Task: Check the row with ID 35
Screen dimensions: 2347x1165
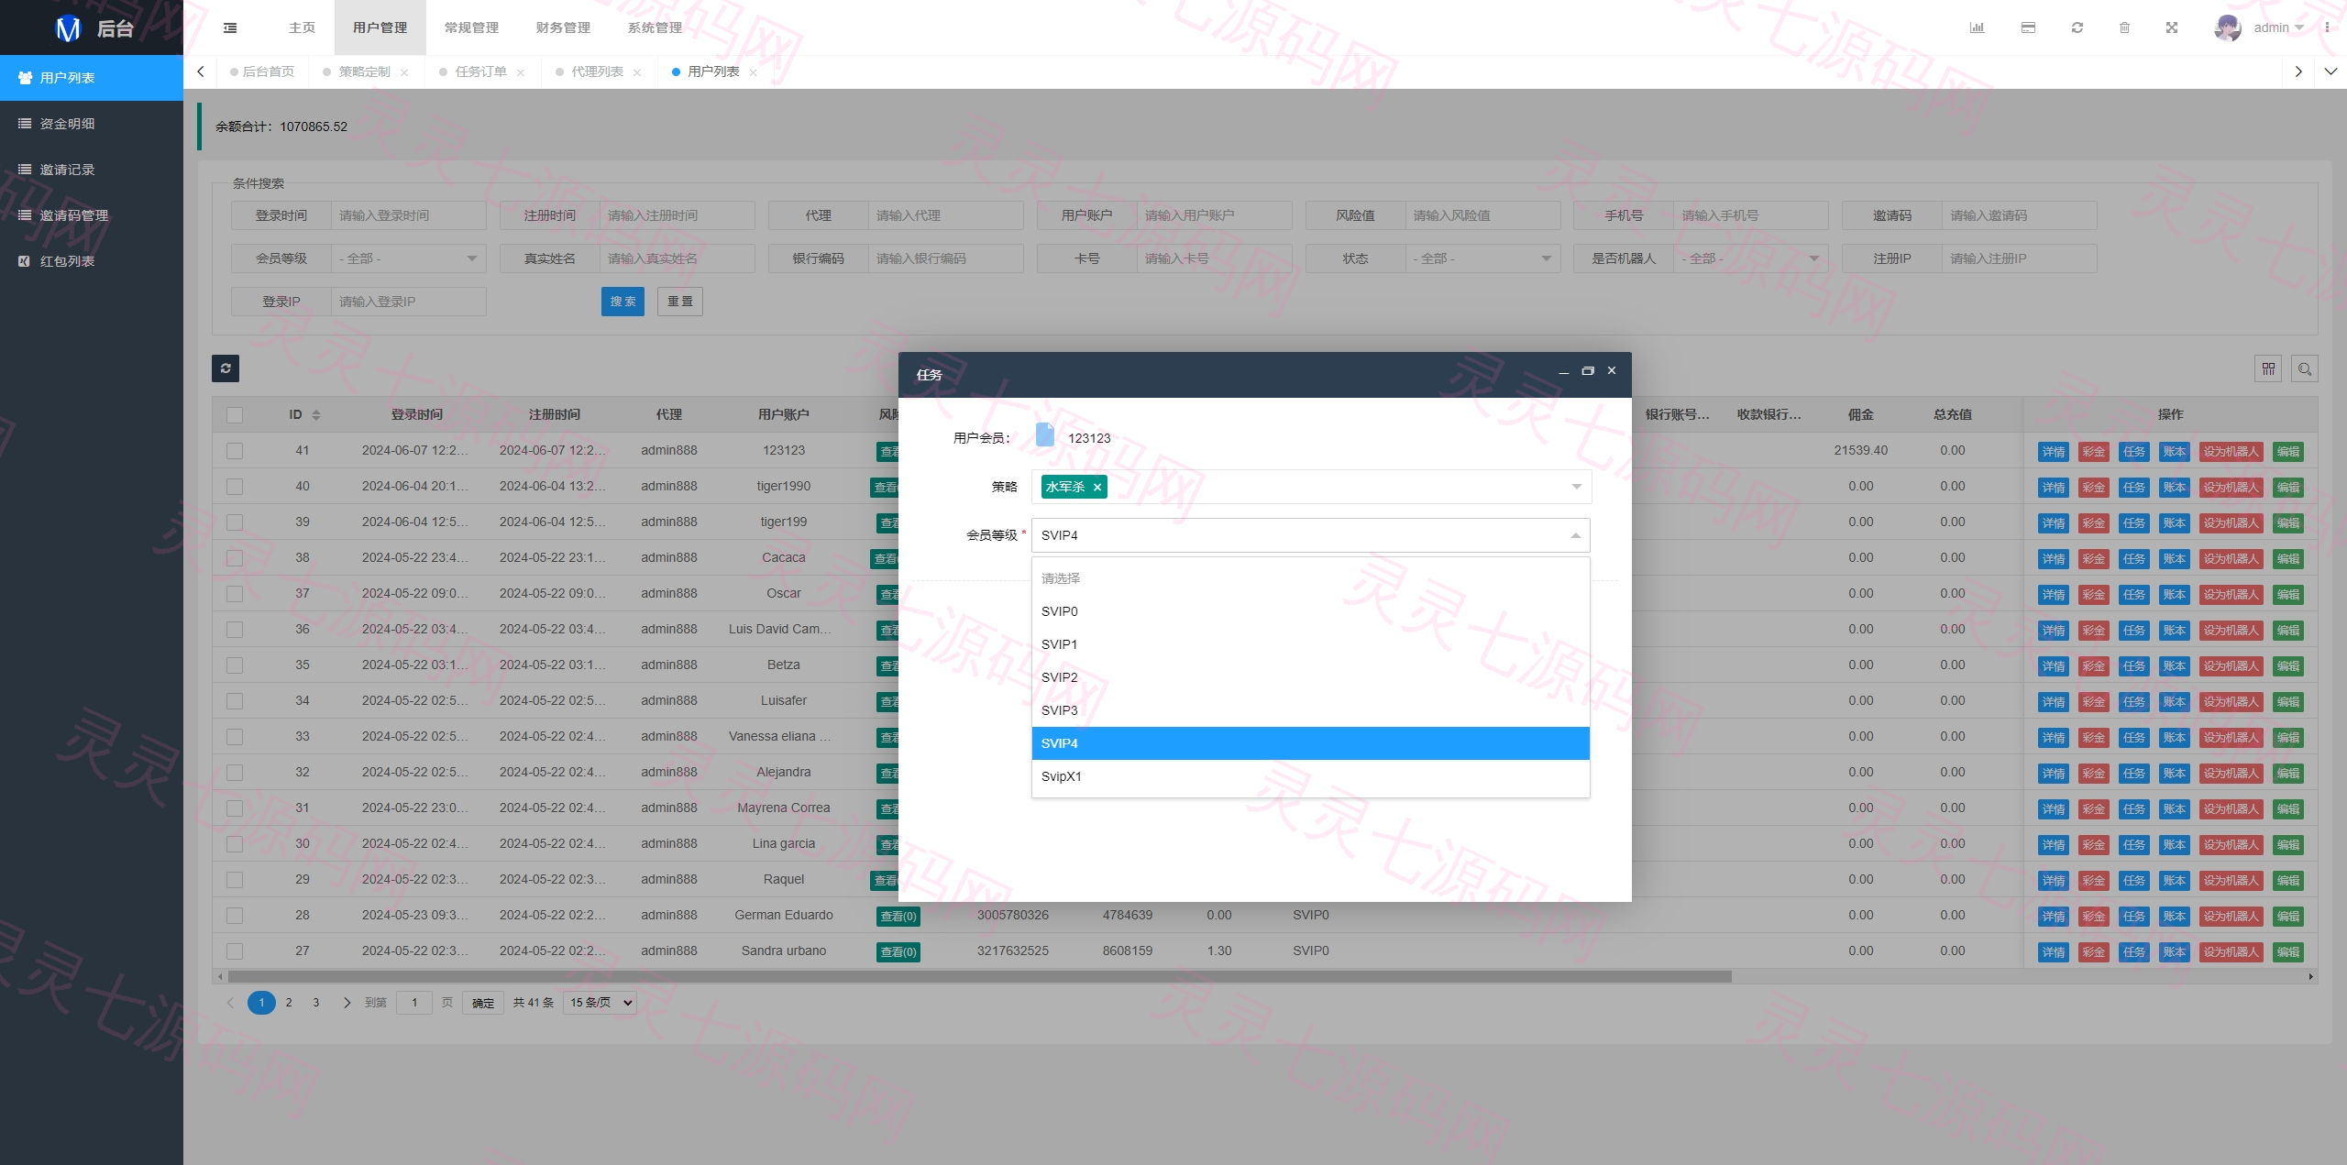Action: [235, 665]
